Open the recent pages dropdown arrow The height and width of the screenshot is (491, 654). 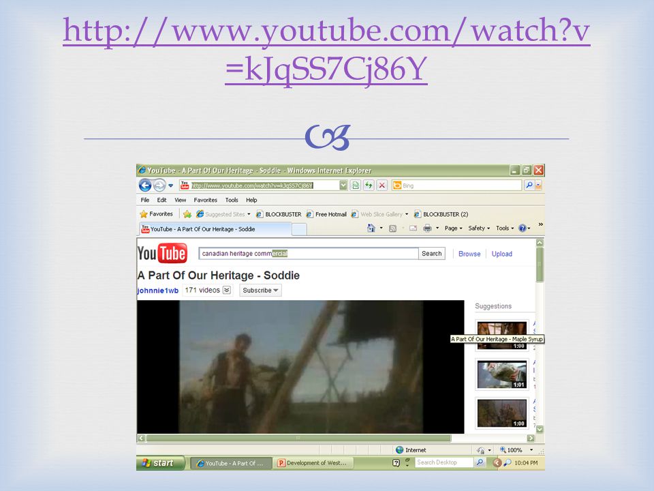170,185
